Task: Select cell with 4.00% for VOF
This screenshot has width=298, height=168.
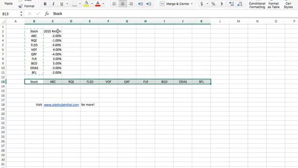Action: [53, 50]
